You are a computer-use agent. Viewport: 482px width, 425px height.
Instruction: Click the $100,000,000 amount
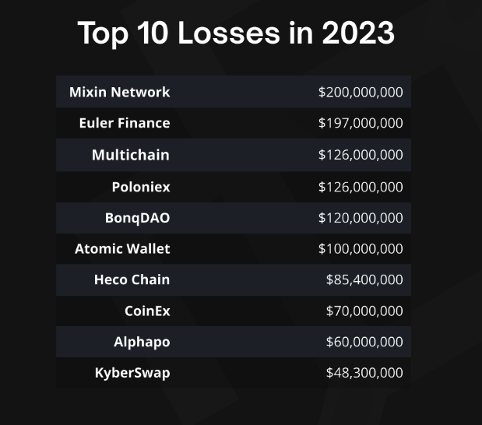[361, 249]
